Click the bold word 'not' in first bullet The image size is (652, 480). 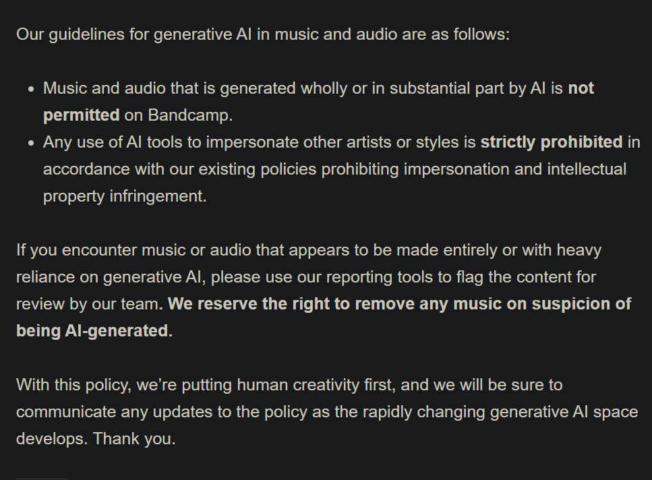pos(581,88)
